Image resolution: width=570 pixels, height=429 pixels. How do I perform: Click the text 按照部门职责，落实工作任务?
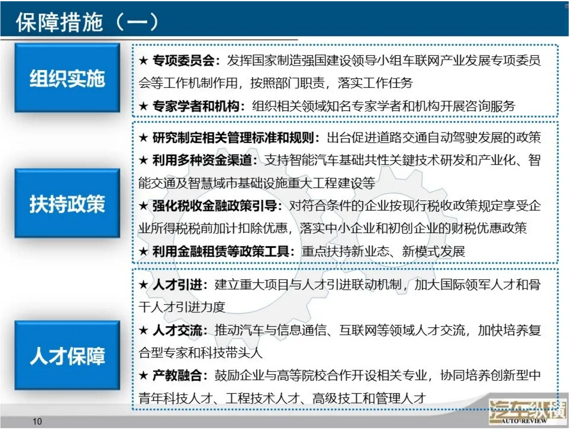pyautogui.click(x=332, y=83)
